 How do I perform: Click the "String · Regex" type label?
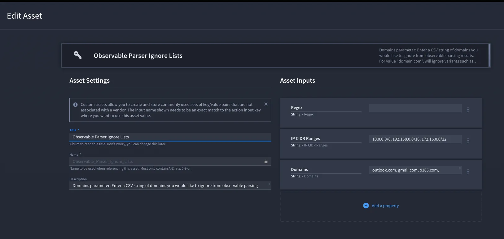(x=302, y=114)
